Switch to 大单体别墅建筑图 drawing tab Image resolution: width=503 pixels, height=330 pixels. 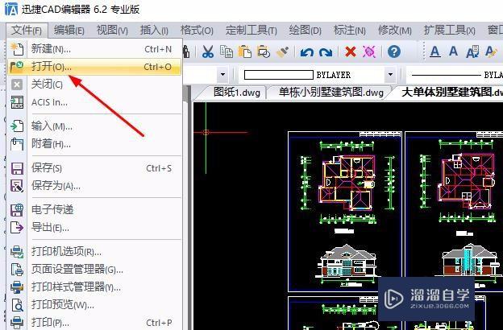point(451,93)
